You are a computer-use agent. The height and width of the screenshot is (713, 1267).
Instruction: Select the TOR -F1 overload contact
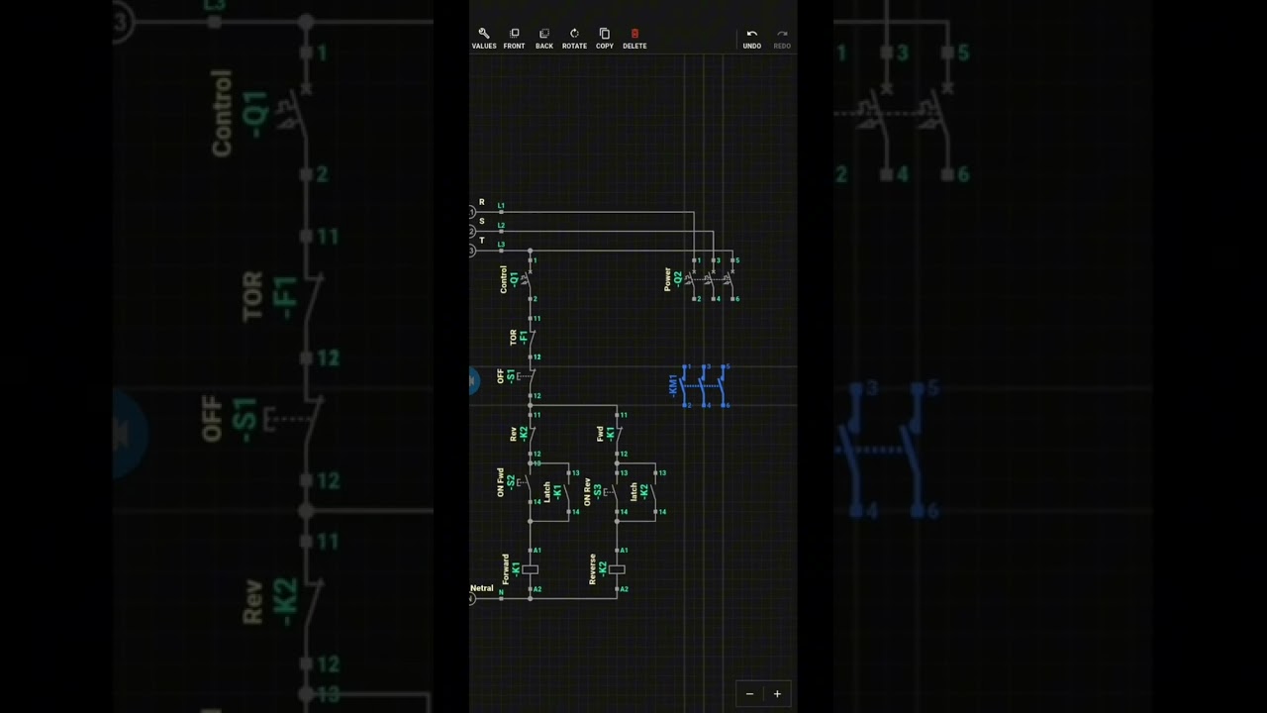[x=531, y=338]
